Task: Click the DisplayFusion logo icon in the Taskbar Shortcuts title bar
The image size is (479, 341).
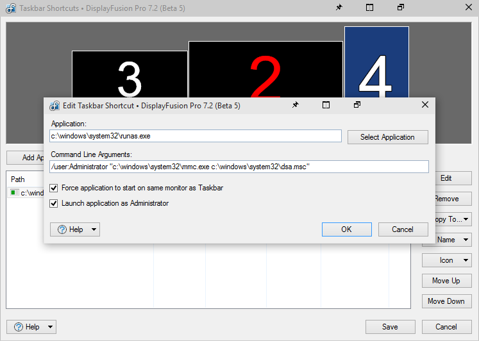Action: click(x=10, y=8)
